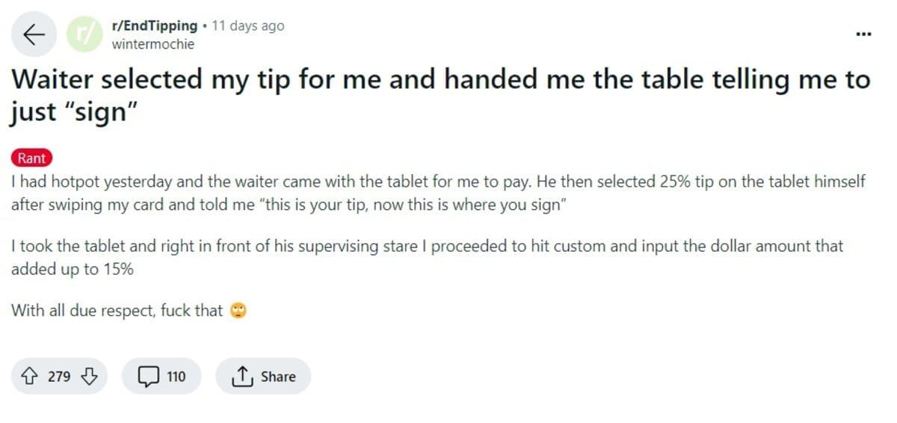
Task: Click the "11 days ago" timestamp
Action: click(x=248, y=25)
